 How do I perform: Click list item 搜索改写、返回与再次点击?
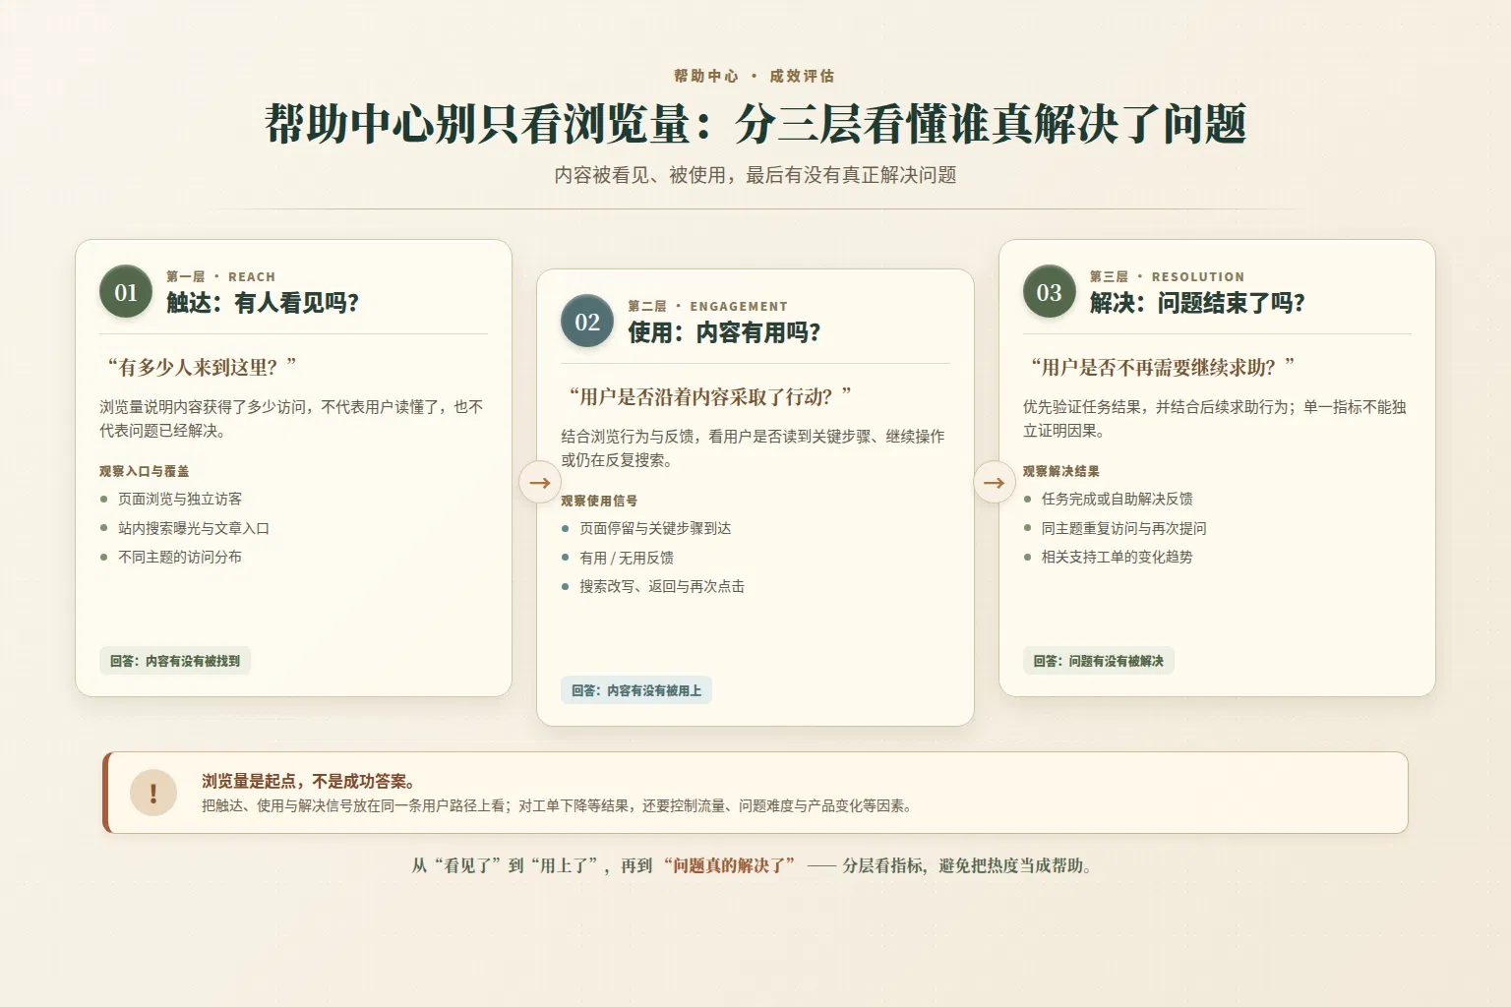(662, 586)
